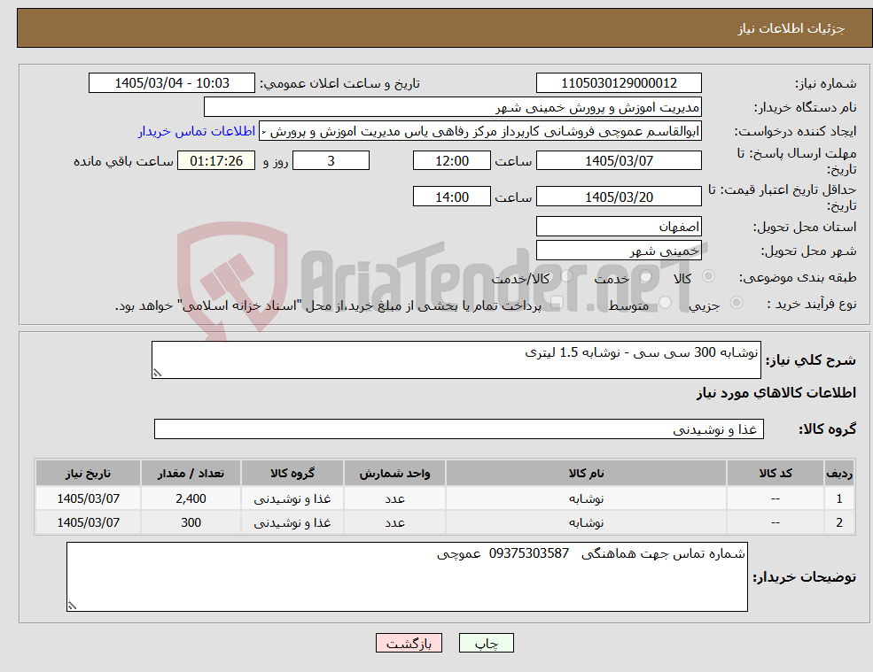Click resize handle of general description textarea
Screen dimensions: 873x672
coord(157,374)
